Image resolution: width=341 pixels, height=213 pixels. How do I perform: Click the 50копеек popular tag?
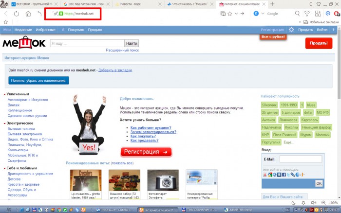(x=269, y=105)
